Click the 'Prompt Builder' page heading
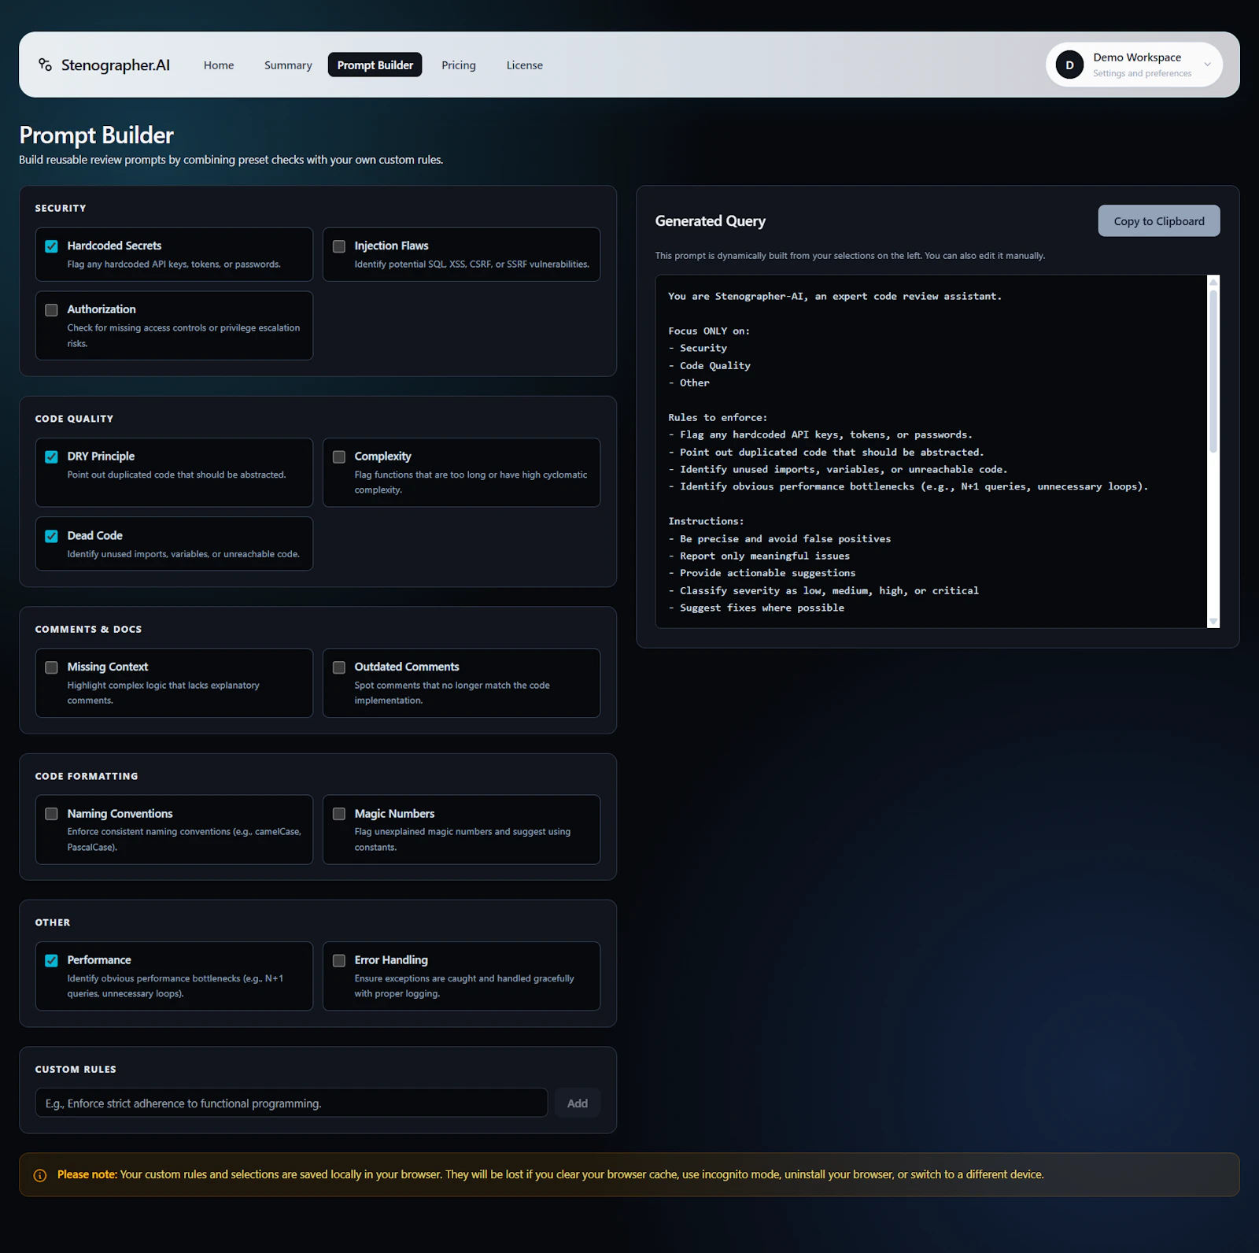The width and height of the screenshot is (1259, 1253). pyautogui.click(x=96, y=135)
